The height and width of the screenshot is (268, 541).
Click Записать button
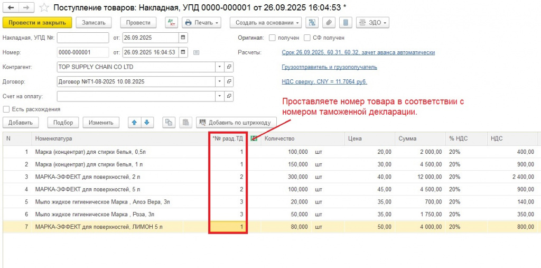(93, 23)
